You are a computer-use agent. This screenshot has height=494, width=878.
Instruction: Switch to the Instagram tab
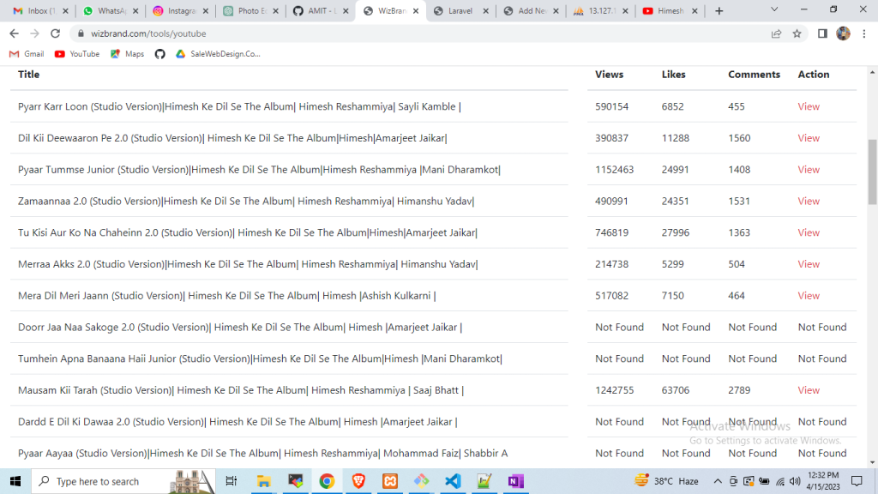tap(180, 11)
